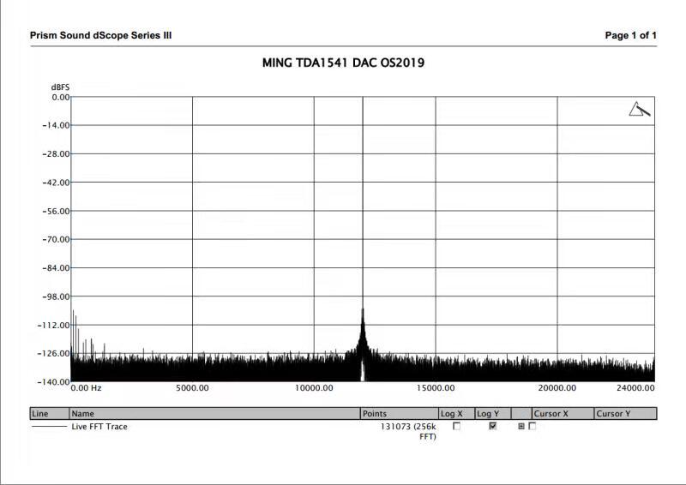Click the Log X column header

tap(457, 414)
